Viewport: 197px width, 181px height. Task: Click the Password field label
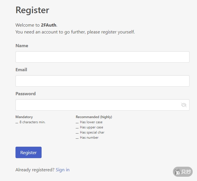26,94
